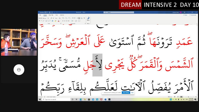Toggle Underline formatting
This screenshot has height=112, width=199.
click(43, 21)
